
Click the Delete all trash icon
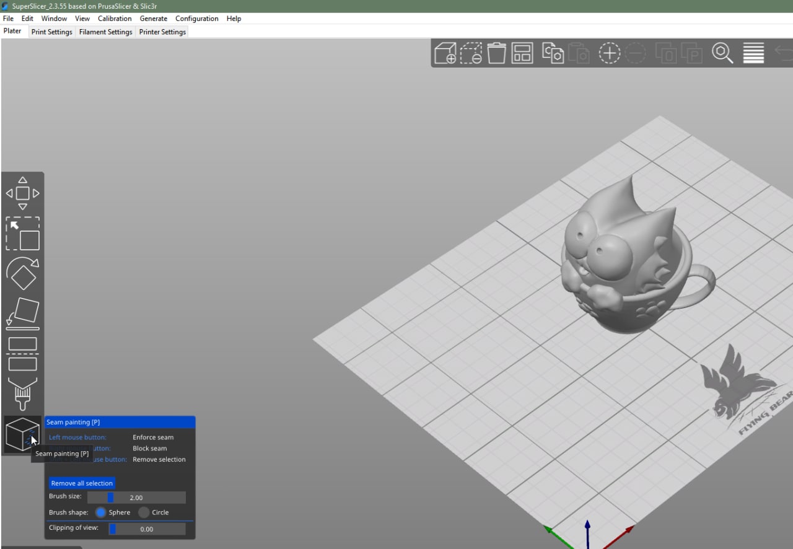click(497, 53)
